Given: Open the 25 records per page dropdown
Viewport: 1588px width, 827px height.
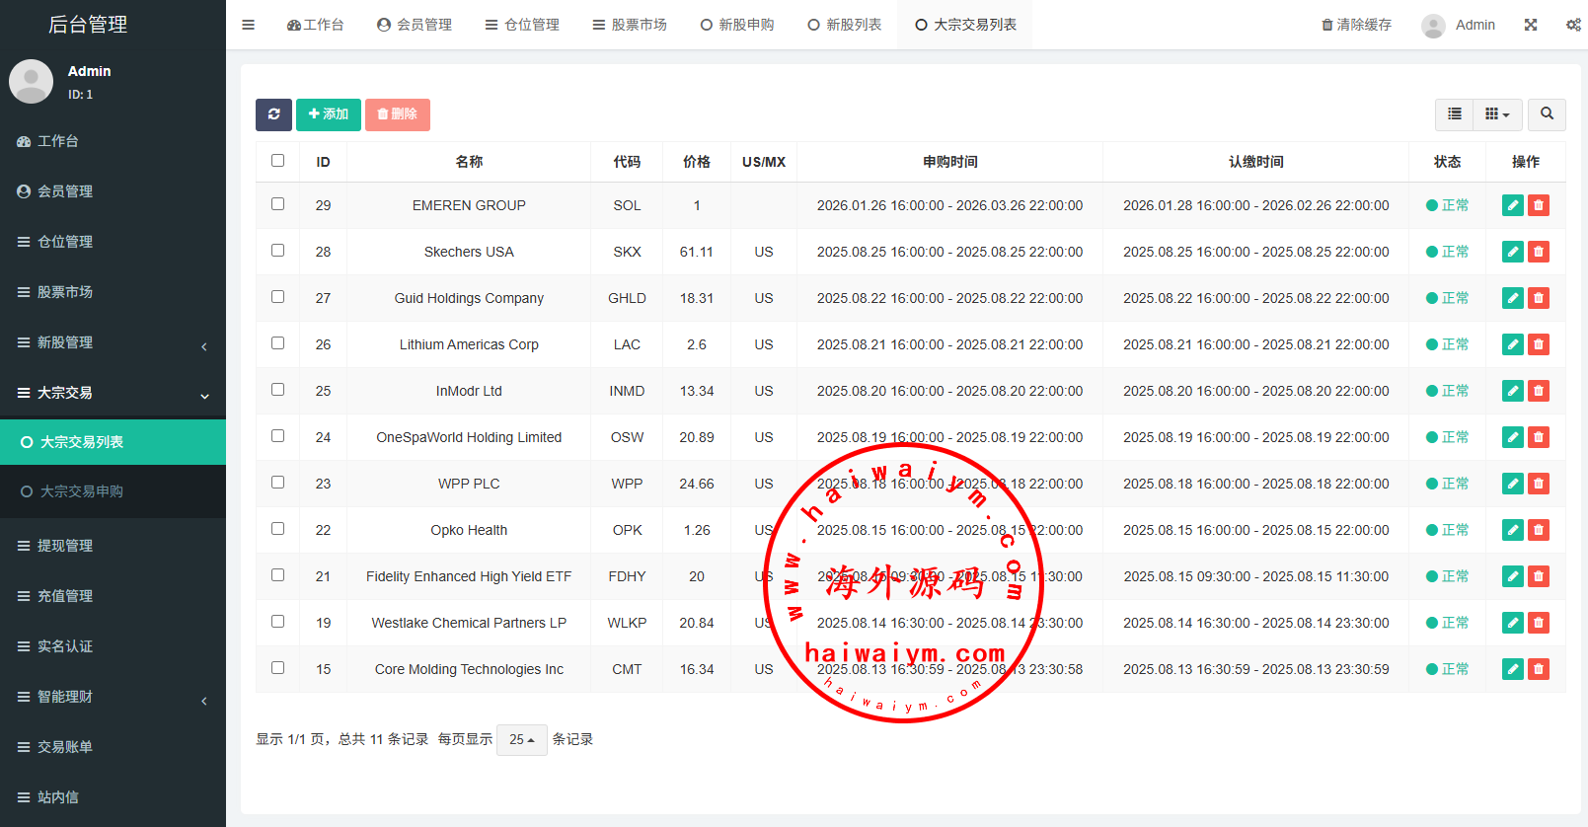Looking at the screenshot, I should (521, 739).
